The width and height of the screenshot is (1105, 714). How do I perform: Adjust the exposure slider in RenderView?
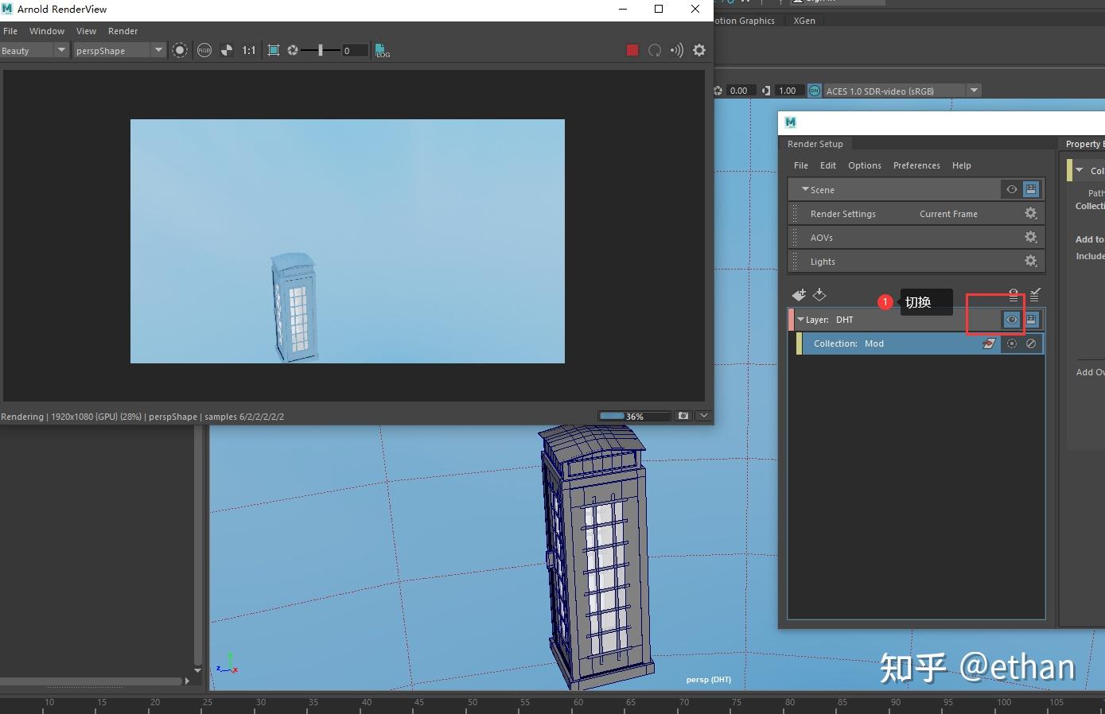click(x=321, y=50)
